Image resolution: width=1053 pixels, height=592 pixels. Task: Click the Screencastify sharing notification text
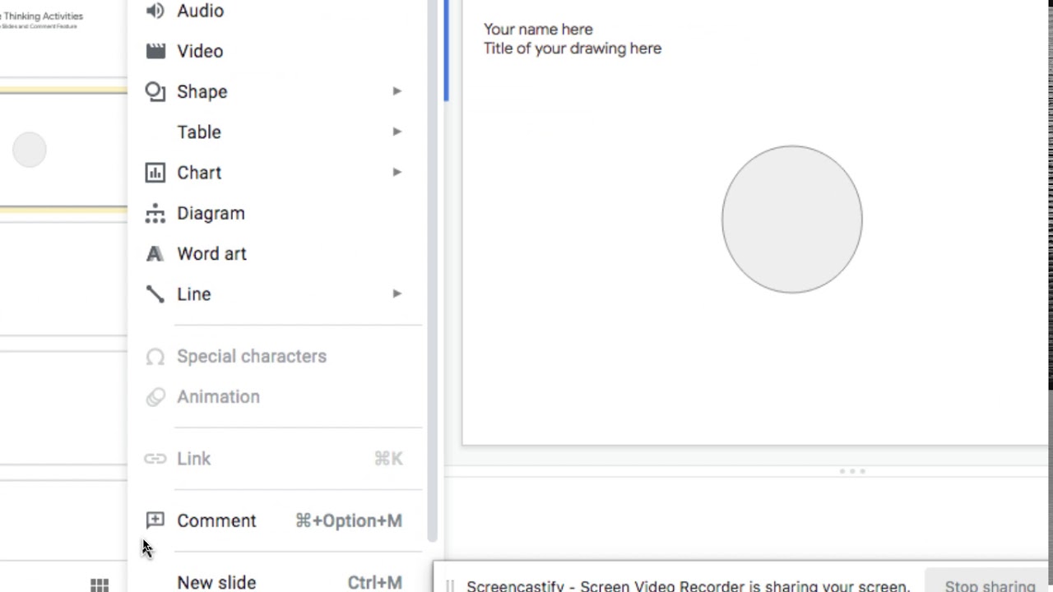pos(689,586)
